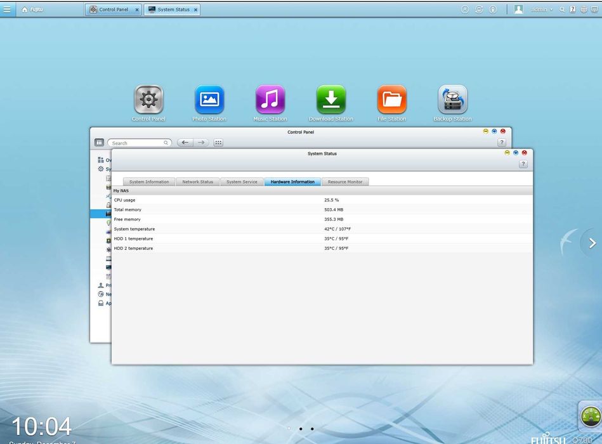Click the Control Panel Search field
Screen dimensions: 602x444
140,143
